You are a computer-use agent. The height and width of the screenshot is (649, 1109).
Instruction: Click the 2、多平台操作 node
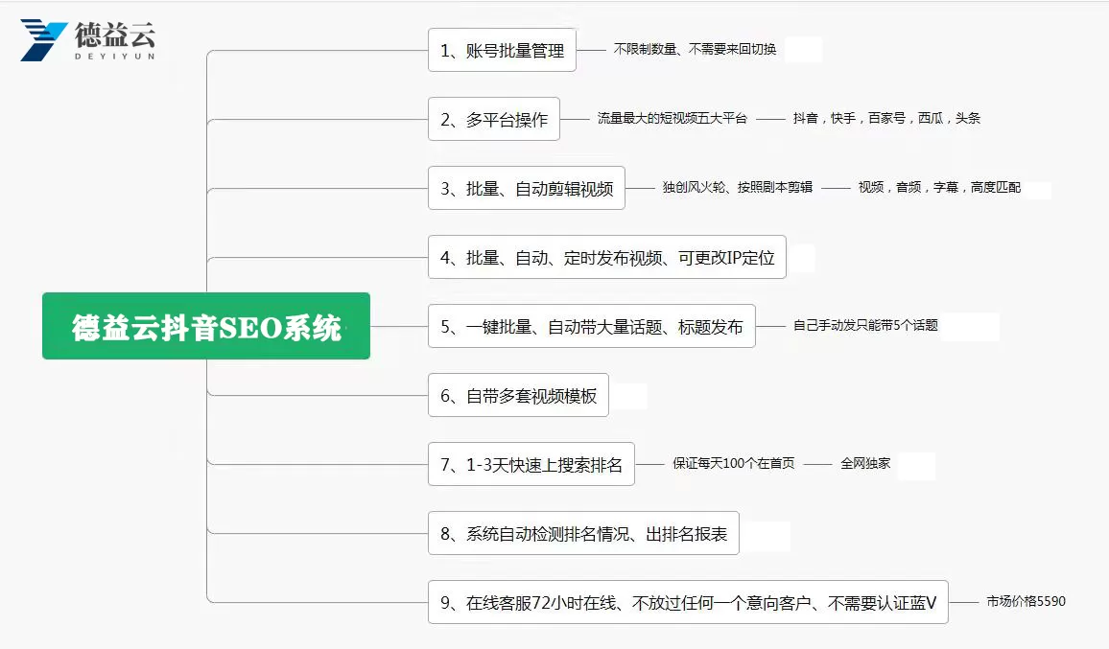494,120
